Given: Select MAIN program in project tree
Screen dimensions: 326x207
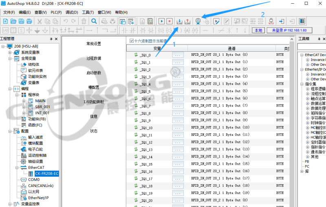Looking at the screenshot, I should tap(40, 100).
